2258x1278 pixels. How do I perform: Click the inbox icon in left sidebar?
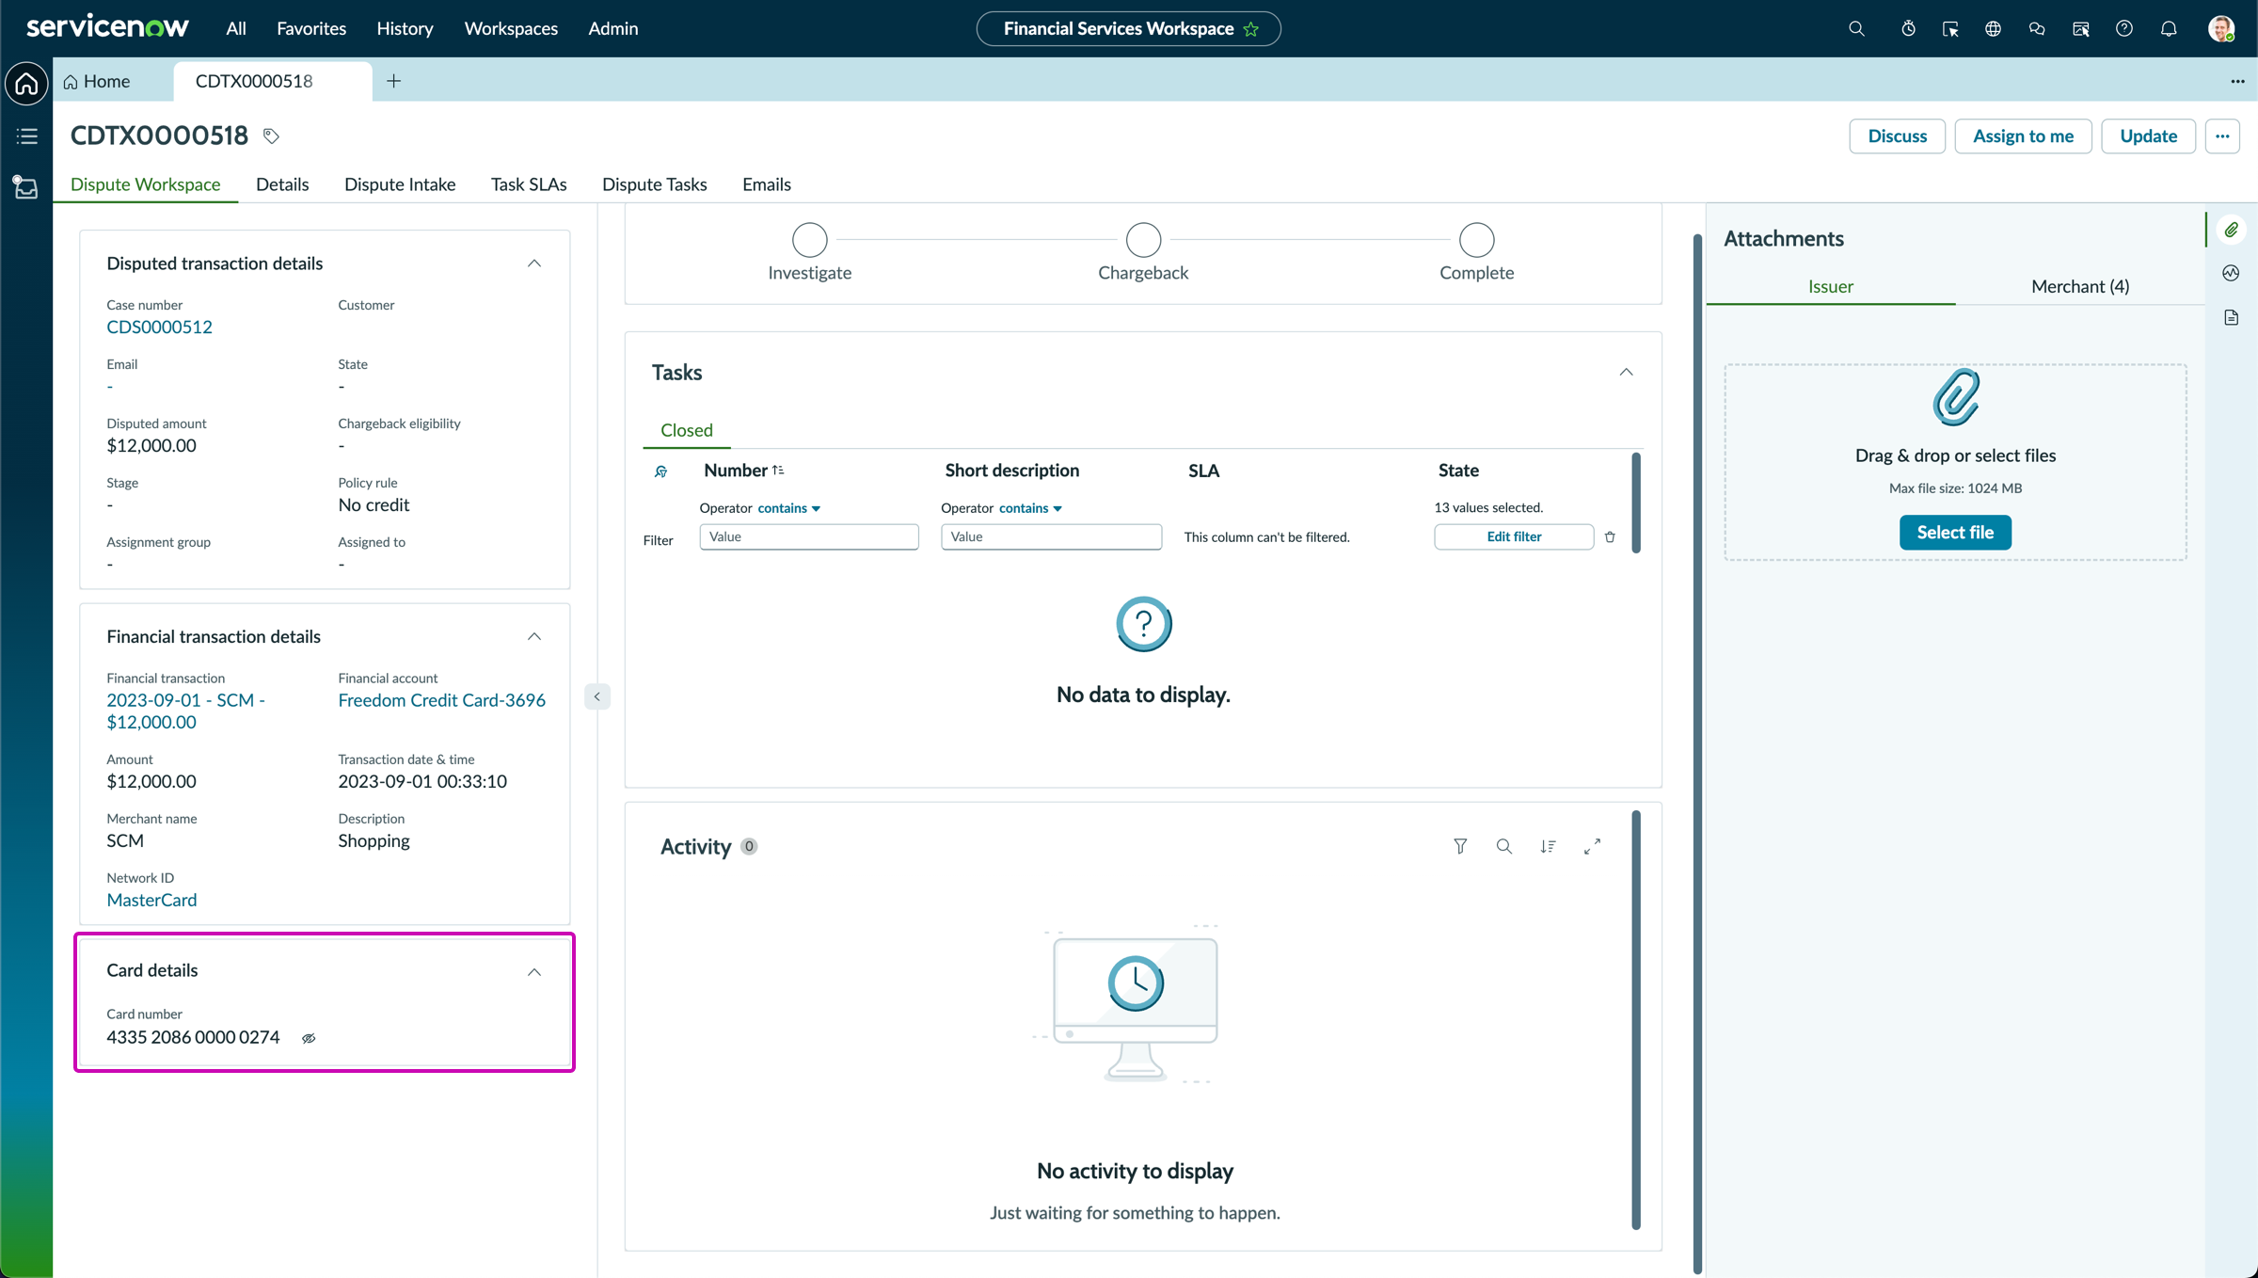(x=26, y=187)
